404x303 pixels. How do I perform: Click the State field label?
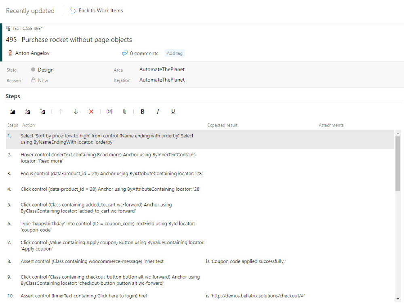12,70
